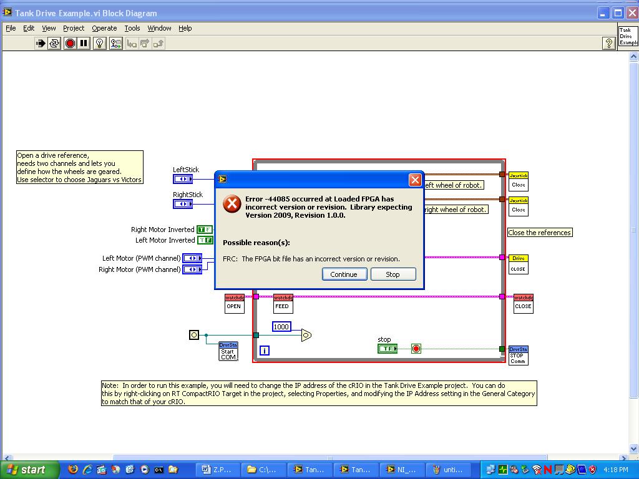Switch to the unti... taskbar button
639x479 pixels.
pyautogui.click(x=449, y=470)
